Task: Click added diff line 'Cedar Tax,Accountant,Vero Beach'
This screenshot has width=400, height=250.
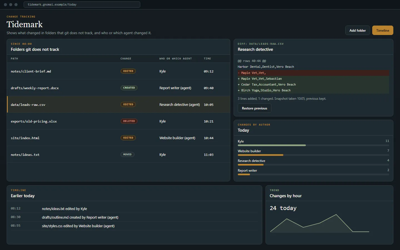Action: (313, 84)
